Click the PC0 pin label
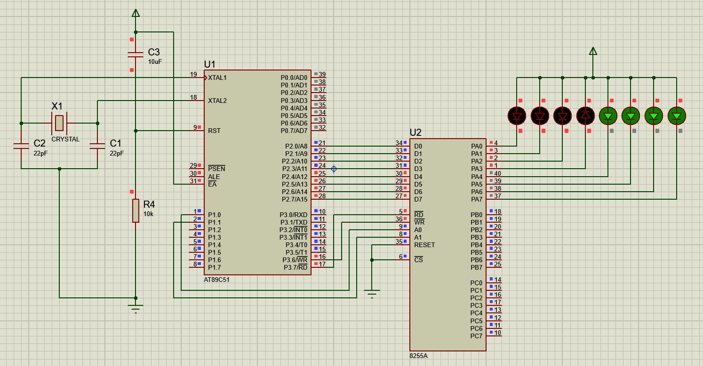Viewport: 703px width, 366px height. click(x=477, y=283)
